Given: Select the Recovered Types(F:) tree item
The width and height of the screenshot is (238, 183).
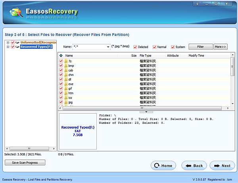Looking at the screenshot, I should pos(36,46).
